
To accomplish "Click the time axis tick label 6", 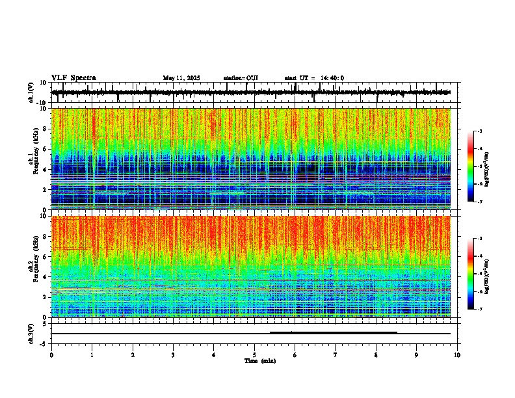I will pos(295,355).
